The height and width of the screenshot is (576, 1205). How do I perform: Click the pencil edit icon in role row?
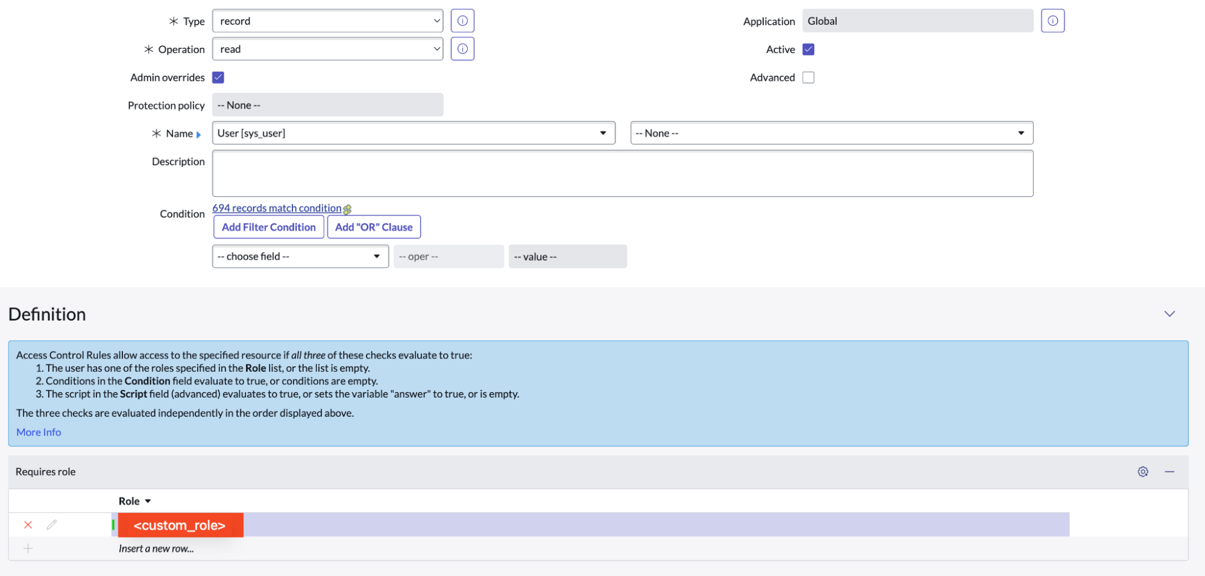coord(52,525)
